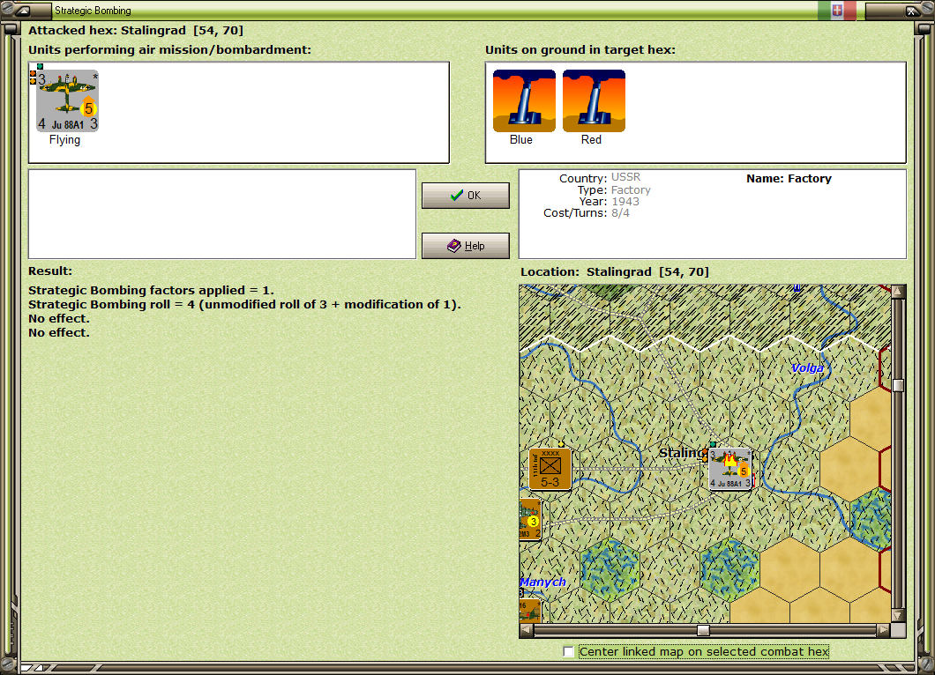Select the Red factory icon
Viewport: 935px width, 675px height.
pyautogui.click(x=594, y=100)
